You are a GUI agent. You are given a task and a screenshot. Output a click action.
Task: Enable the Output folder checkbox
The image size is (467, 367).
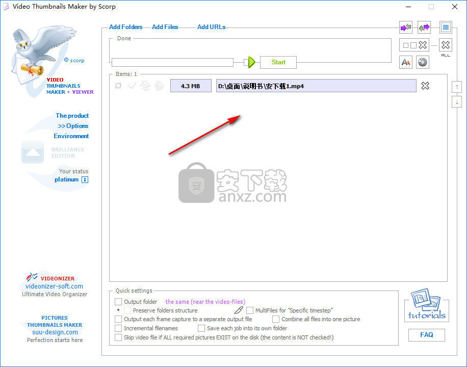[118, 302]
